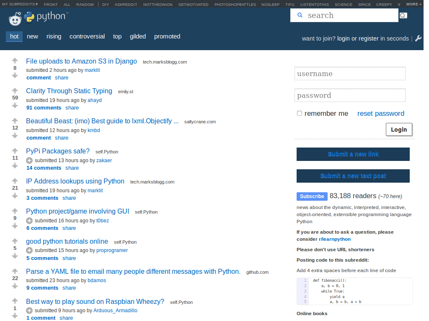Open preferences via the wrench icon
This screenshot has height=321, width=429.
click(419, 38)
